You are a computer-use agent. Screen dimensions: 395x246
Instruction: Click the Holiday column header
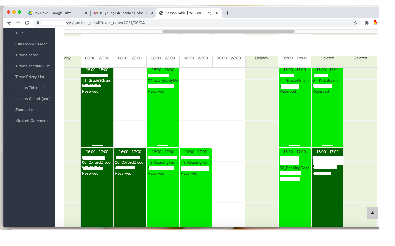(262, 58)
